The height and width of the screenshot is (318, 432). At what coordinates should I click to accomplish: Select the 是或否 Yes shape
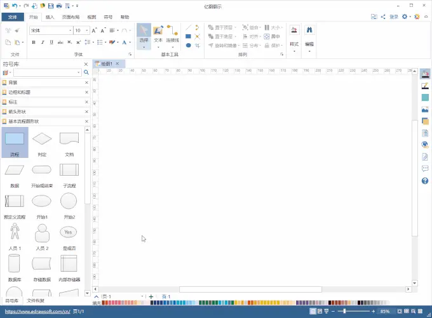(69, 236)
